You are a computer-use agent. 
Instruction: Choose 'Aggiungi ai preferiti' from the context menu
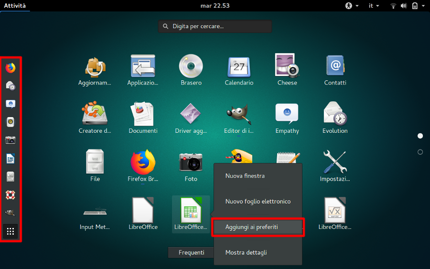pyautogui.click(x=257, y=227)
